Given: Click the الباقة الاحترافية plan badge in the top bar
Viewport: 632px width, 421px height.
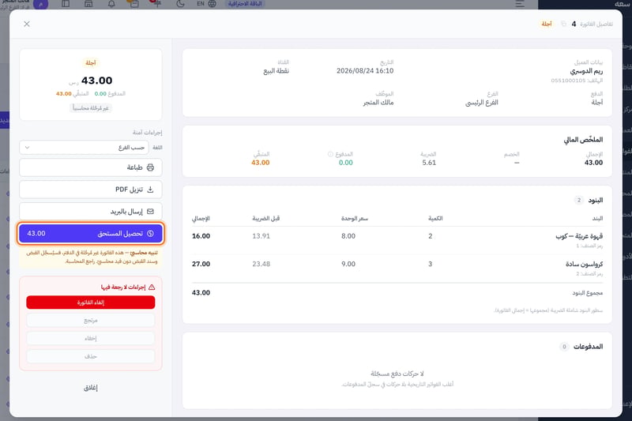Looking at the screenshot, I should click(x=245, y=4).
